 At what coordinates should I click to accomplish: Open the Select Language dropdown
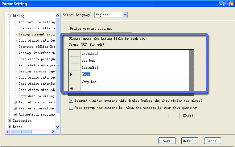125,15
